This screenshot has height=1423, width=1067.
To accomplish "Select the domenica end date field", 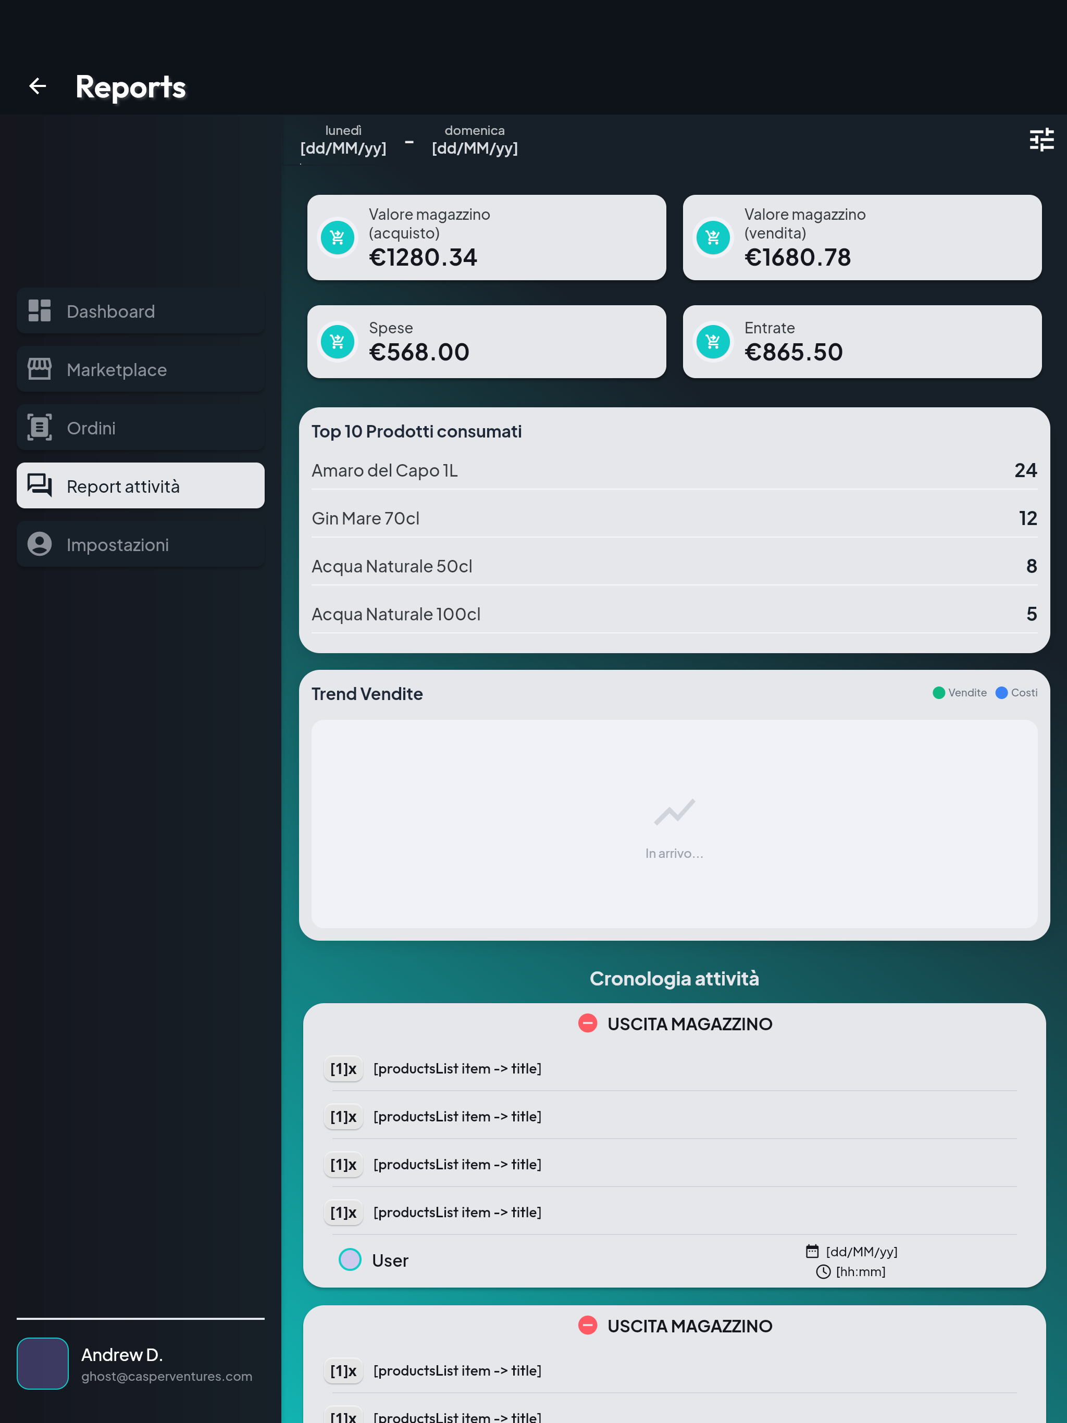I will click(474, 140).
